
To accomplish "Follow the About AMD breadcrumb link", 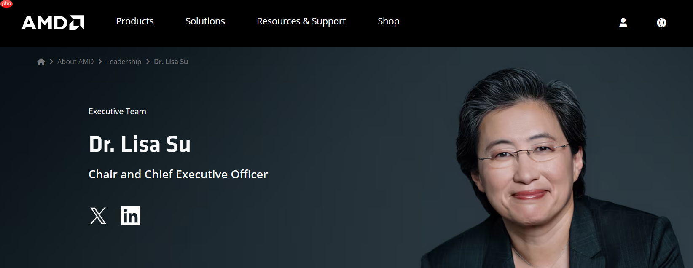I will pos(75,62).
